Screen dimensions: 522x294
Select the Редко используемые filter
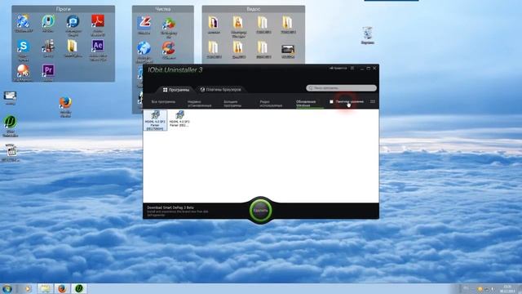(271, 104)
